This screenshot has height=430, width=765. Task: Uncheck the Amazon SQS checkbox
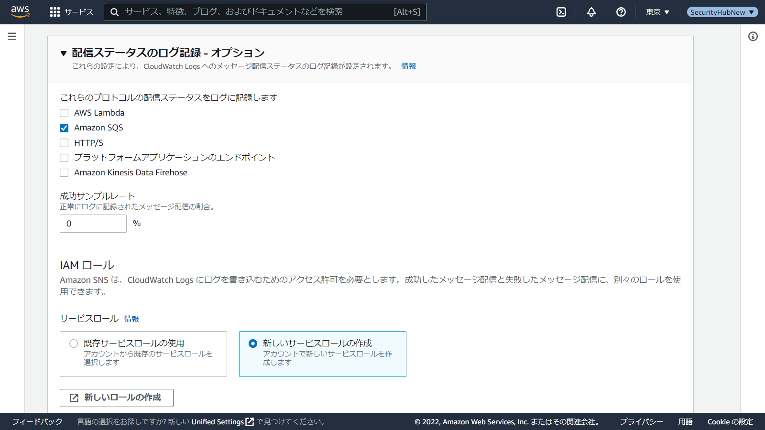tap(64, 128)
